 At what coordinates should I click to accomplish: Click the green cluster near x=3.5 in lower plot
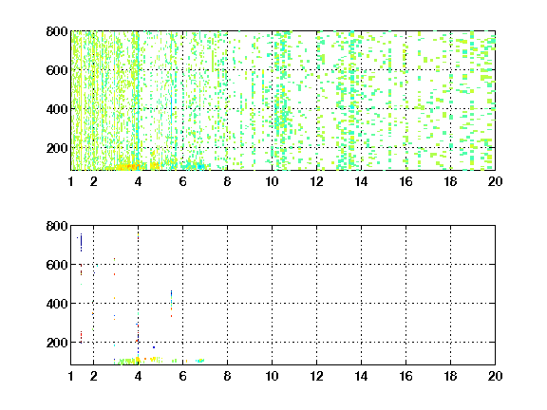tap(127, 362)
